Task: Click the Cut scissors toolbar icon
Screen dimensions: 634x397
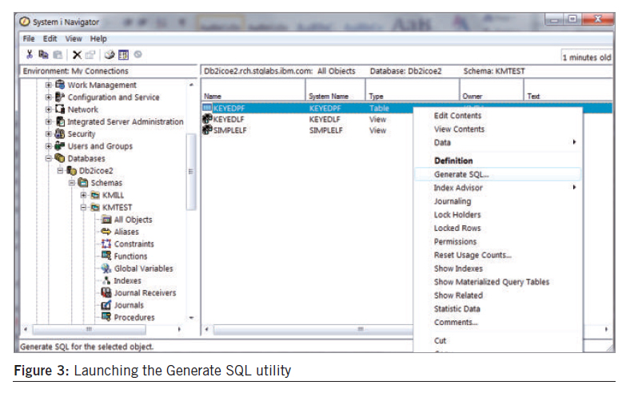Action: click(x=30, y=54)
